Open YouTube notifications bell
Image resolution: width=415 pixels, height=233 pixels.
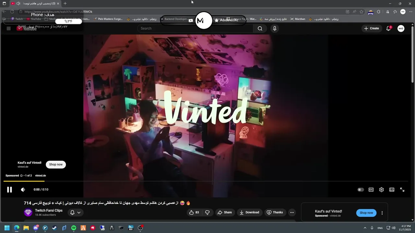pos(388,28)
